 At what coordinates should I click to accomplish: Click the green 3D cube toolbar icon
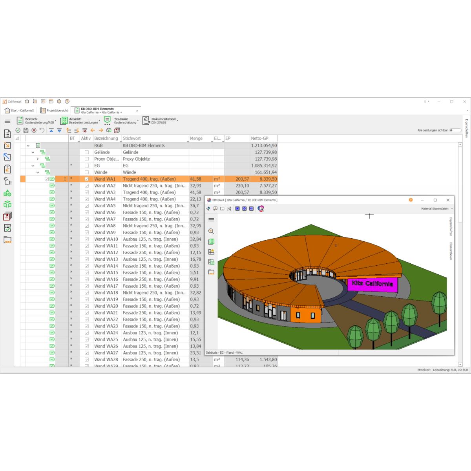(x=109, y=130)
